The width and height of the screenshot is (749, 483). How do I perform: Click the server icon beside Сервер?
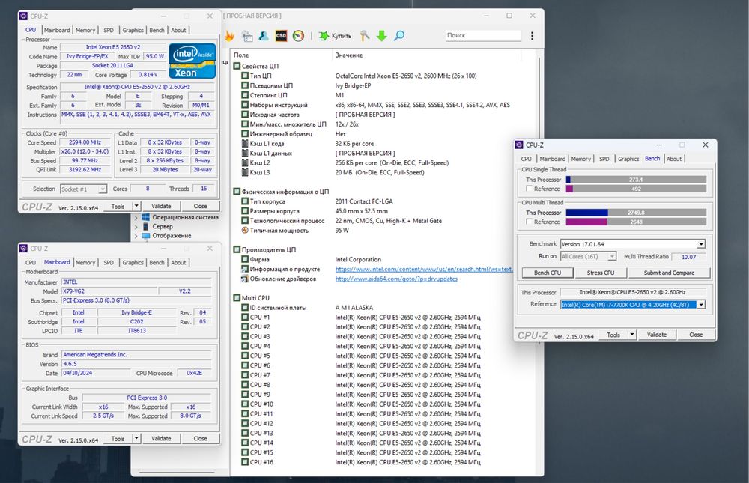(145, 226)
